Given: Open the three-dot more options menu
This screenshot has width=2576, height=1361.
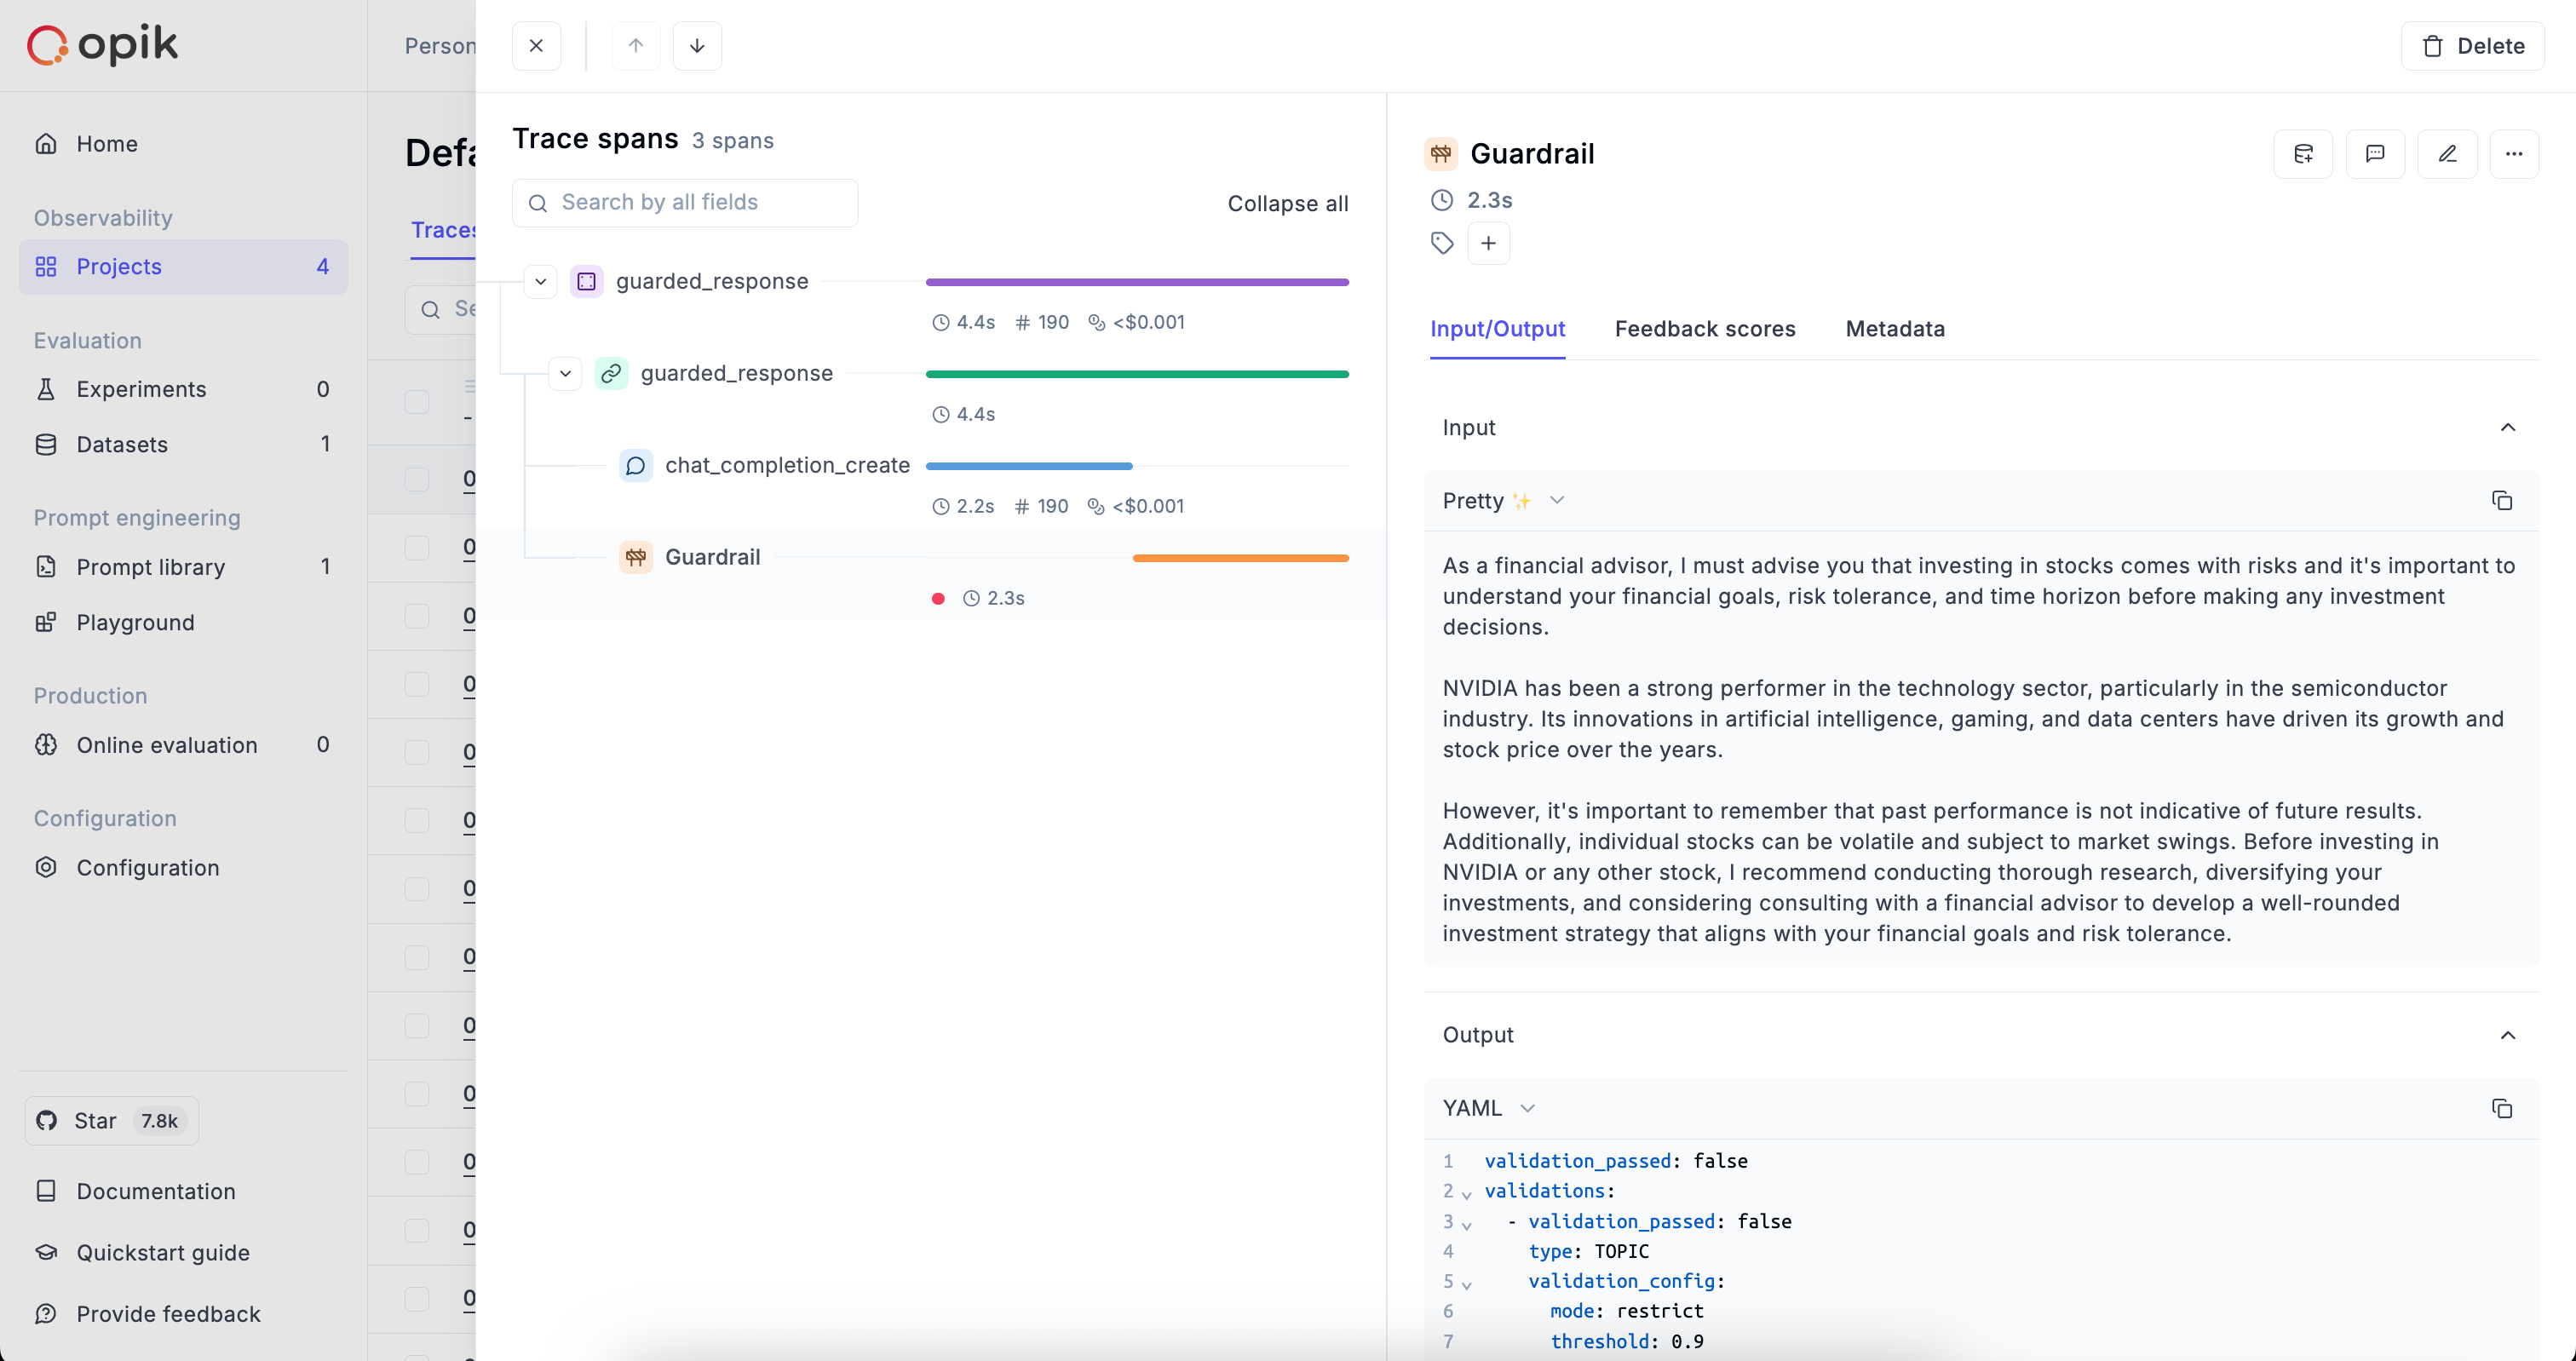Looking at the screenshot, I should [2514, 154].
